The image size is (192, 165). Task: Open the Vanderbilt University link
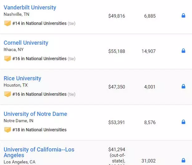click(x=30, y=7)
